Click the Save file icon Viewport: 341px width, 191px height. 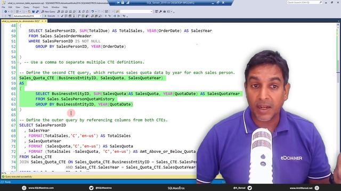coord(33,12)
